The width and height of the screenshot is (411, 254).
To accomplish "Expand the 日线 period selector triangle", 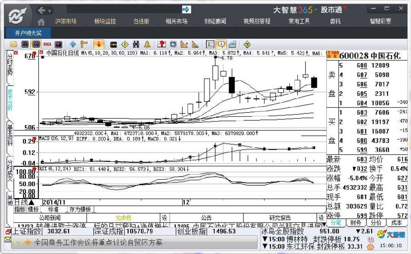I will coord(32,202).
